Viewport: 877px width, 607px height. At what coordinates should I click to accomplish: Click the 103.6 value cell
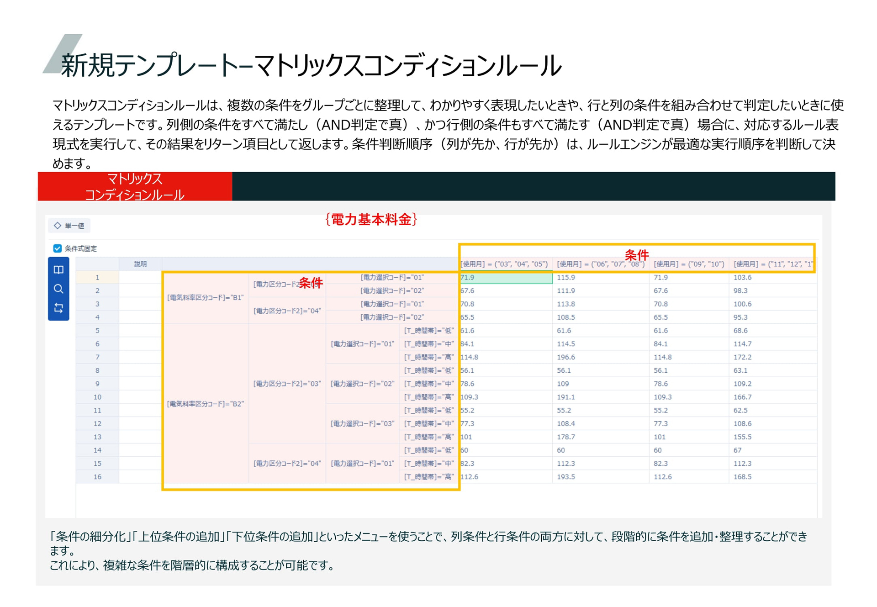coord(773,277)
